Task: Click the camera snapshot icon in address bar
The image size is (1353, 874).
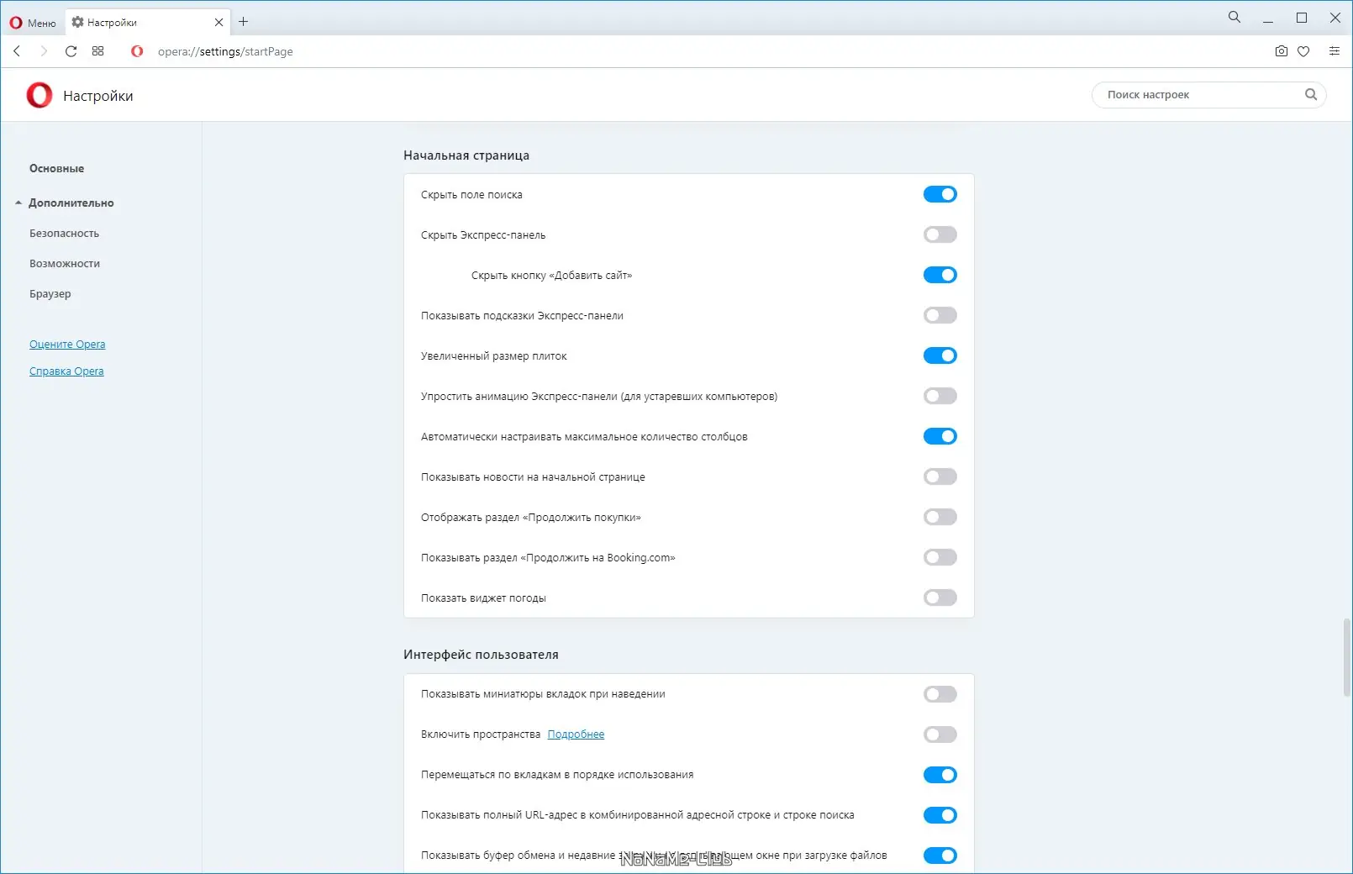Action: 1280,51
